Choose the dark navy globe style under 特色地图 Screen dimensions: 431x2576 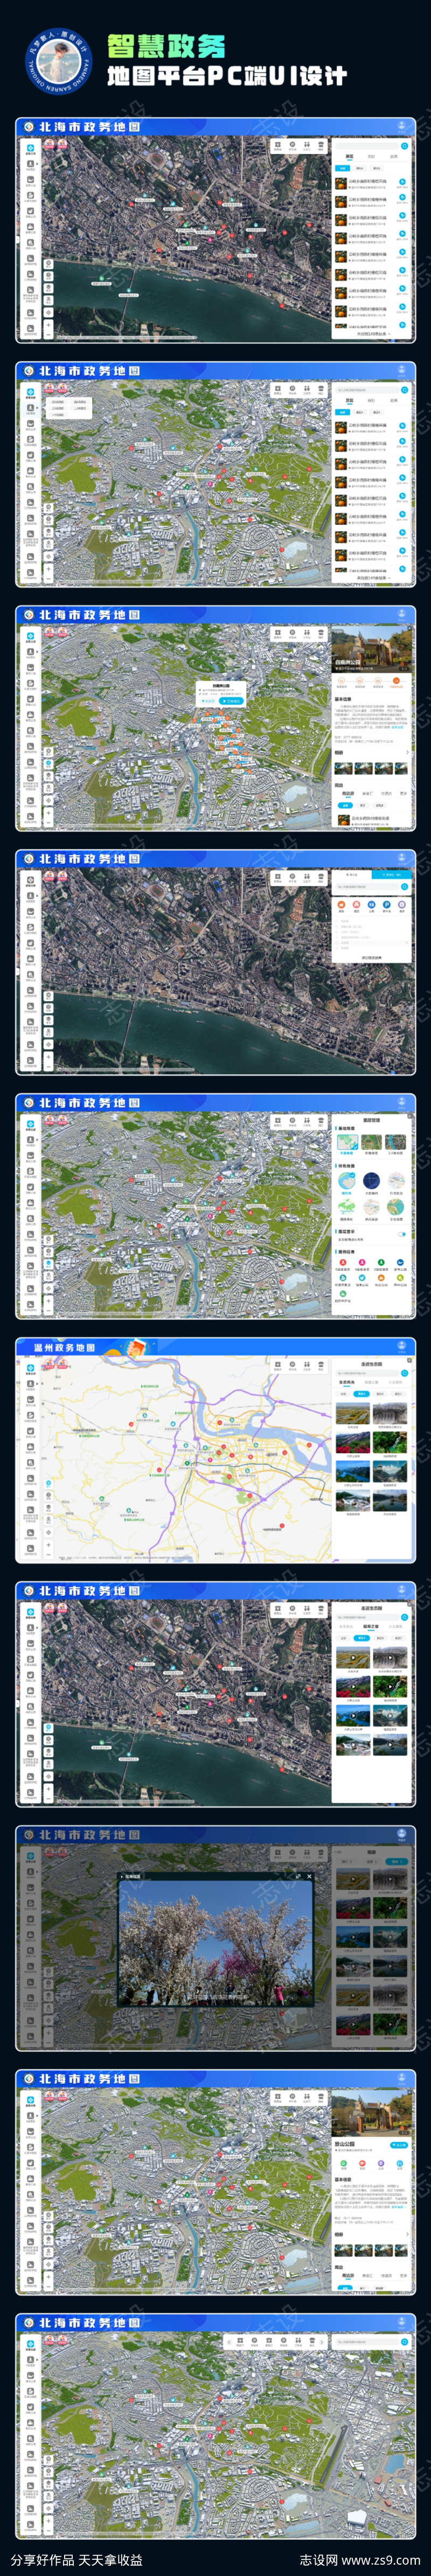[372, 1181]
